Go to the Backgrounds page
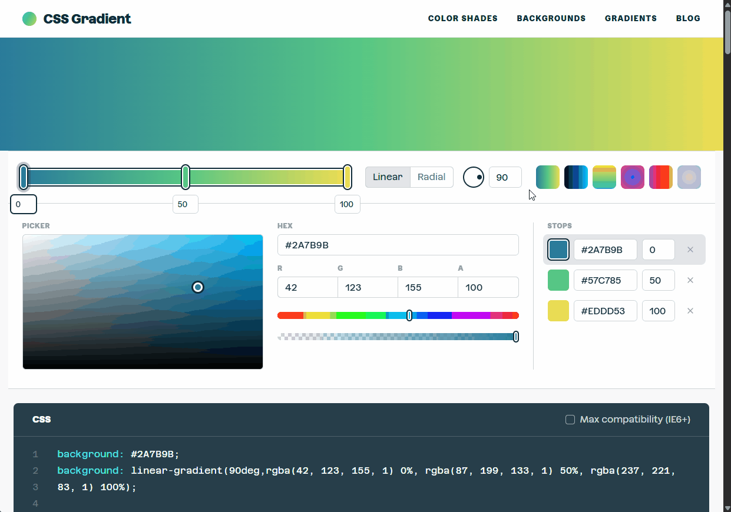This screenshot has height=512, width=731. pyautogui.click(x=551, y=18)
